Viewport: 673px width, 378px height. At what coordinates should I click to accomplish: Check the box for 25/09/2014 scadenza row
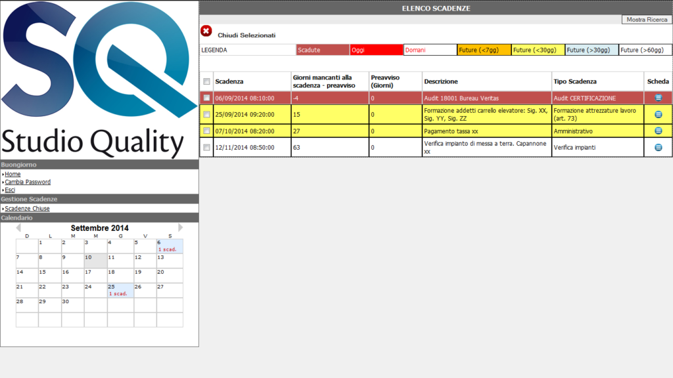206,114
